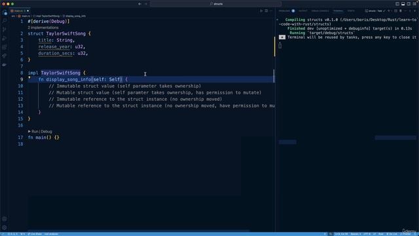Open the Extensions view

coord(5,47)
